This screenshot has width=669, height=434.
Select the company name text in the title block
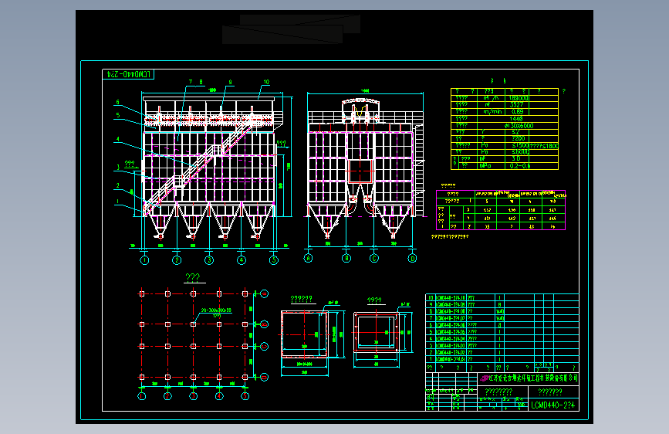pyautogui.click(x=533, y=378)
